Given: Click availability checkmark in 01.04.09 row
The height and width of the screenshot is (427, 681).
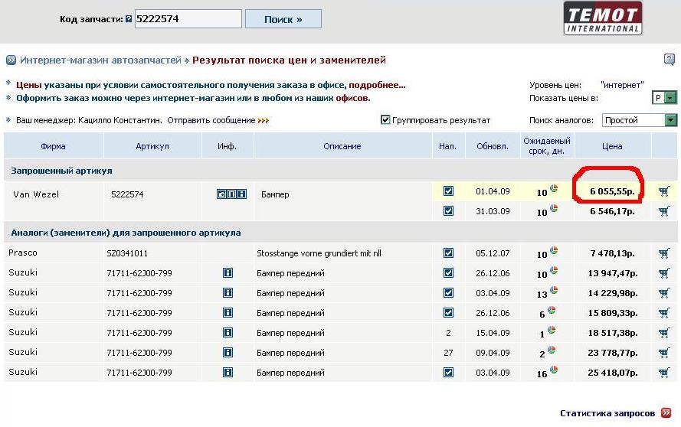Looking at the screenshot, I should click(x=448, y=191).
